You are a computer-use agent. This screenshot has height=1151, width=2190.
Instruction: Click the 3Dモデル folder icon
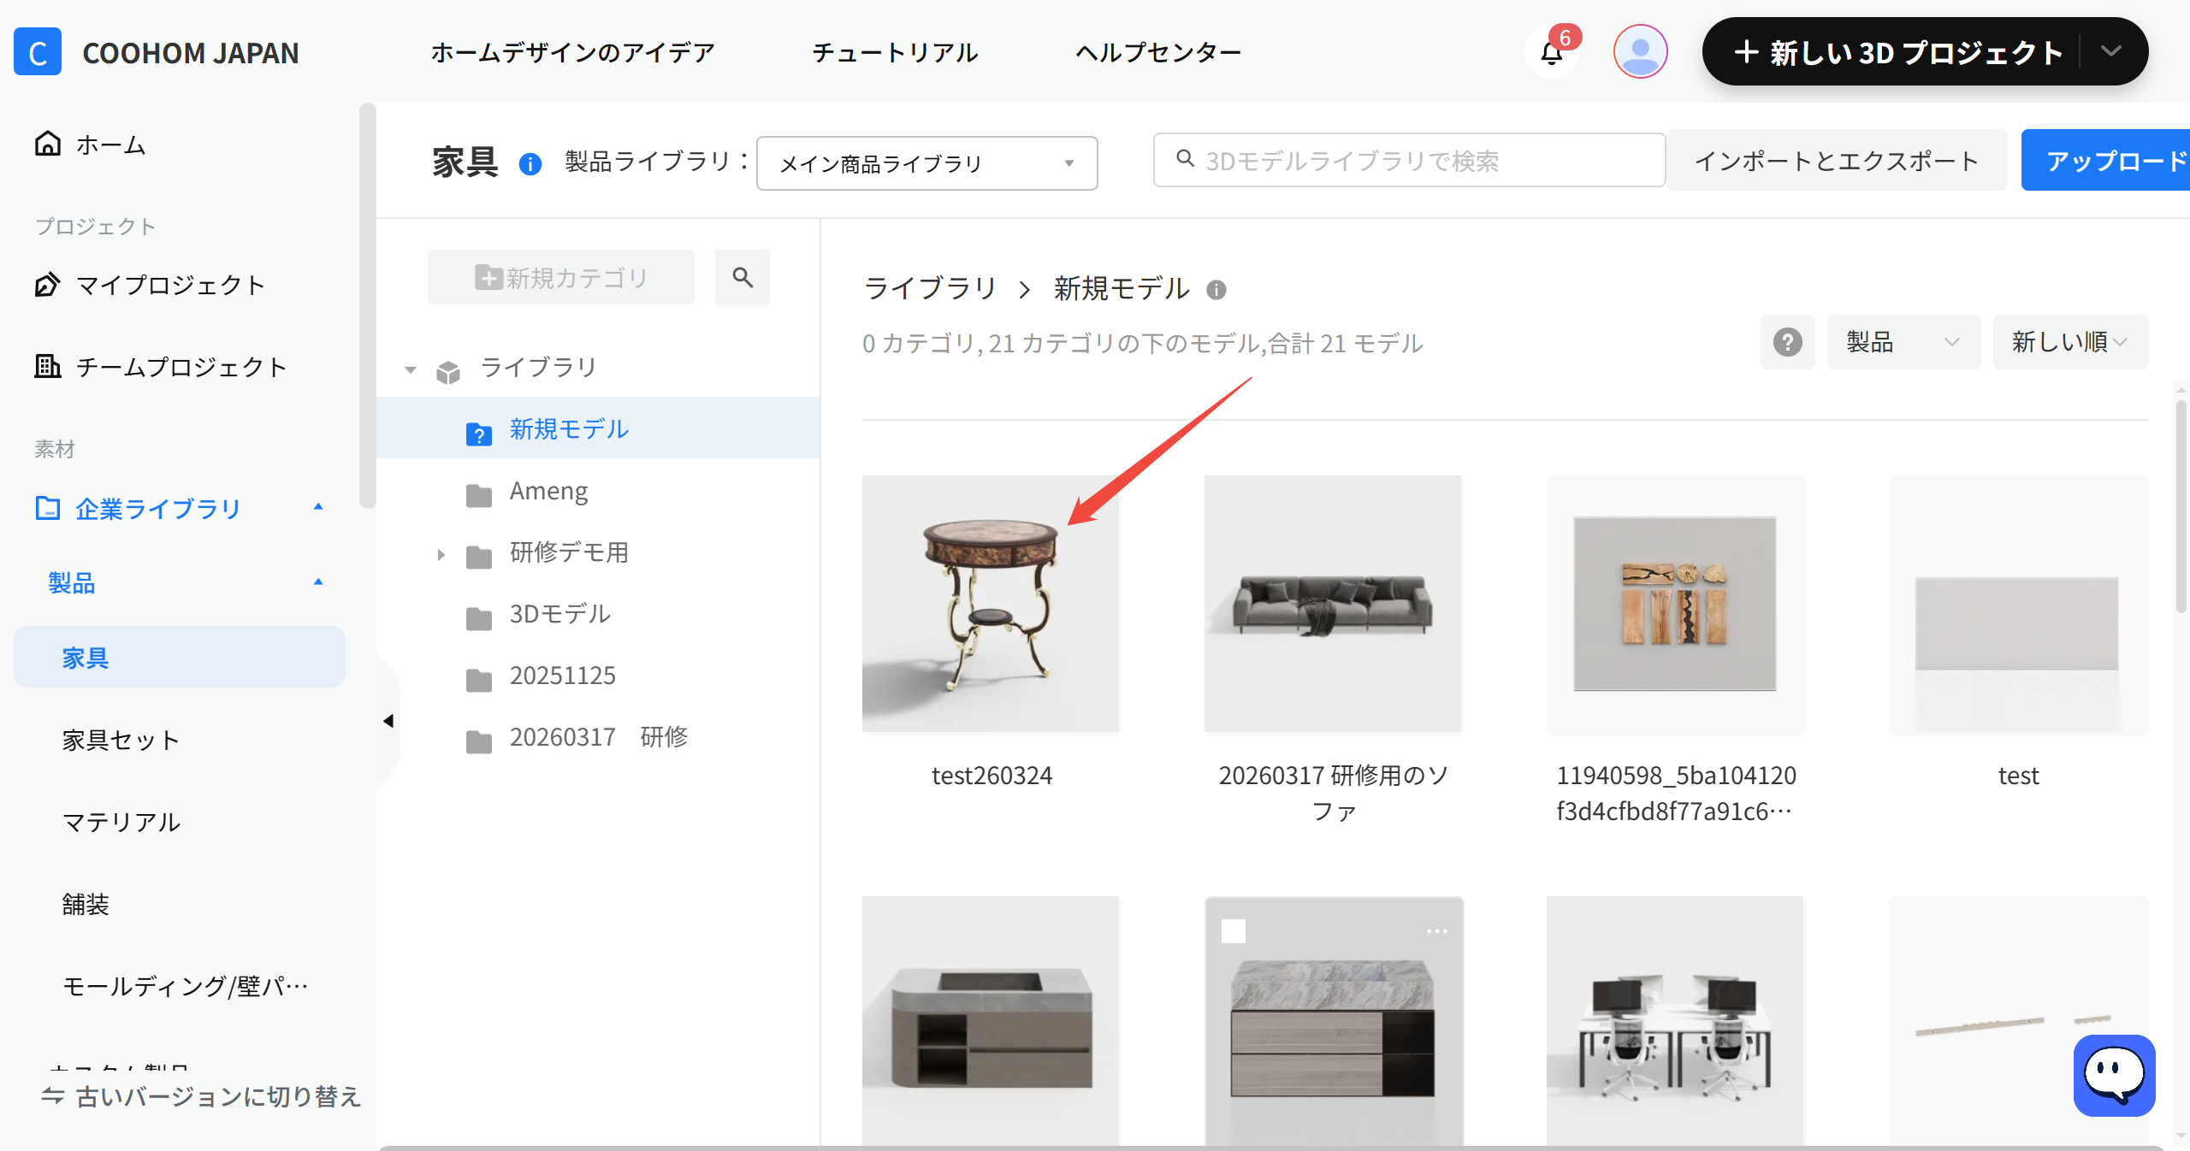(479, 618)
